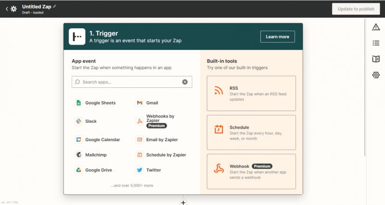385x205 pixels.
Task: Select the Webhook Premium trigger card
Action: 251,171
